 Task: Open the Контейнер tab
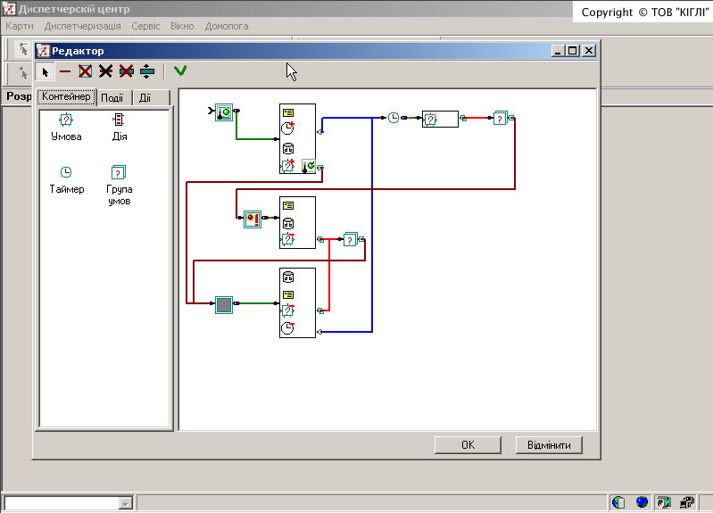66,96
